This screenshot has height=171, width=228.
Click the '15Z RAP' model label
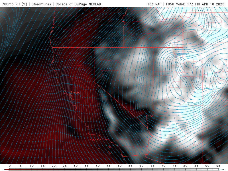(154, 4)
